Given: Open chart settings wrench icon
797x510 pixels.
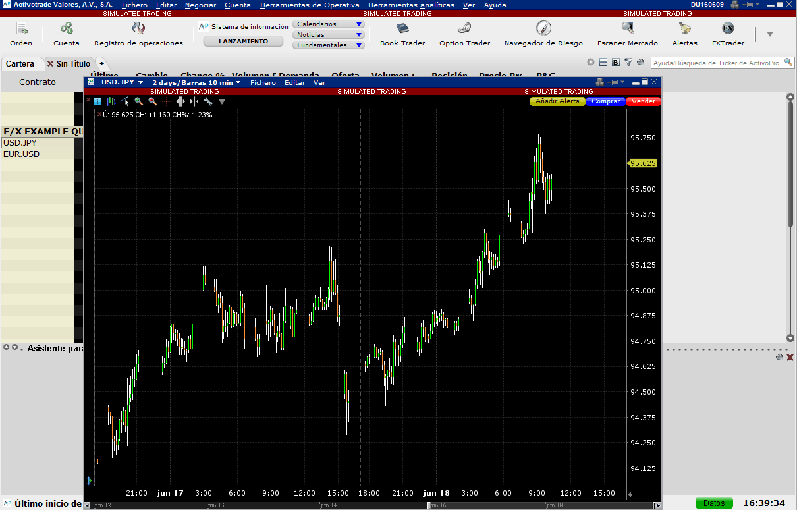Looking at the screenshot, I should tap(208, 101).
